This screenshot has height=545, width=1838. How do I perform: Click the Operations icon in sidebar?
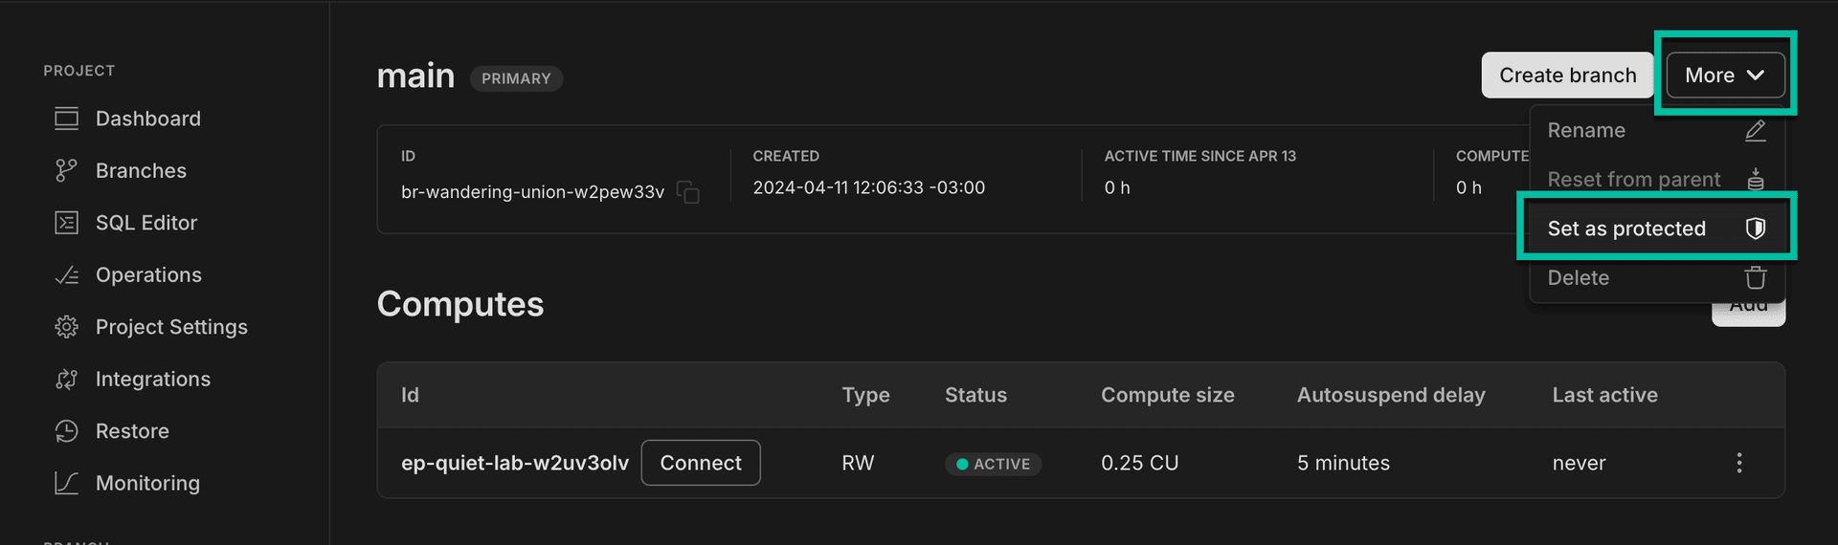[66, 275]
